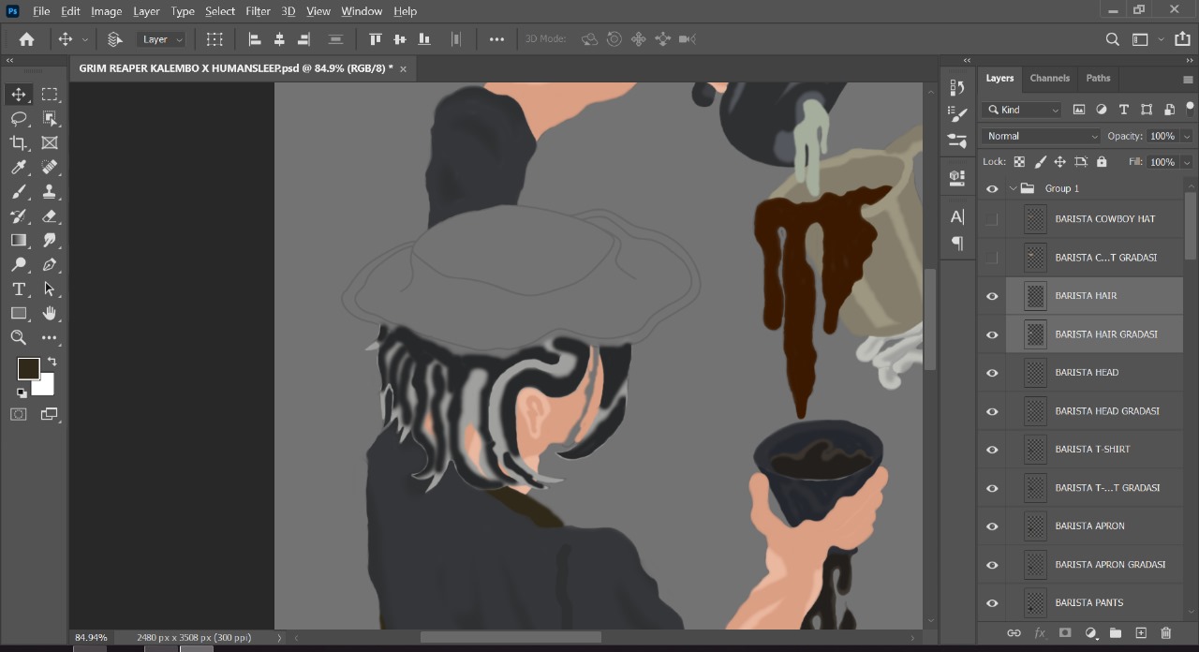
Task: Click the Share image icon
Action: point(1183,39)
